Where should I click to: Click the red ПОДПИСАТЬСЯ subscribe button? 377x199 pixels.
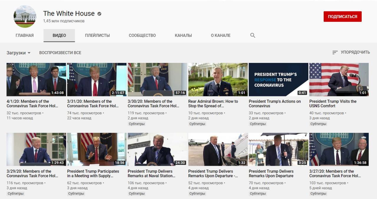[343, 16]
